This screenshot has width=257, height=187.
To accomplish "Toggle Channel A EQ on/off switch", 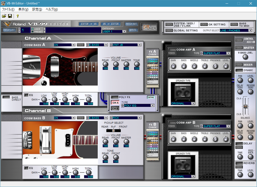I will pyautogui.click(x=26, y=95).
